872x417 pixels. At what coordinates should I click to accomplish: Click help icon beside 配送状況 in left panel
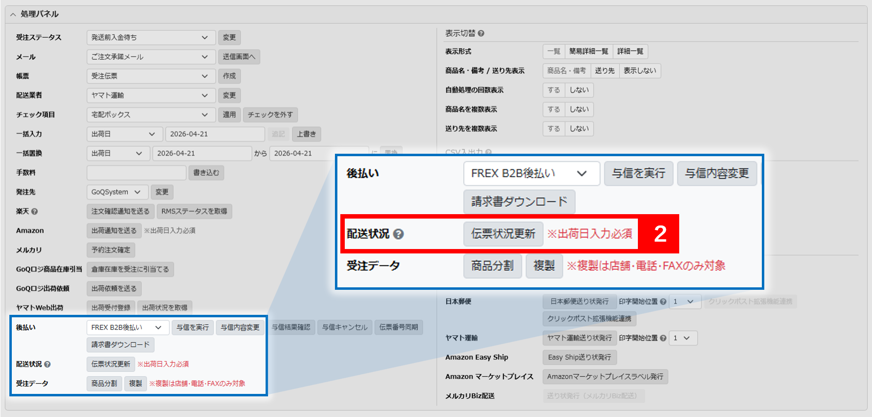point(47,364)
